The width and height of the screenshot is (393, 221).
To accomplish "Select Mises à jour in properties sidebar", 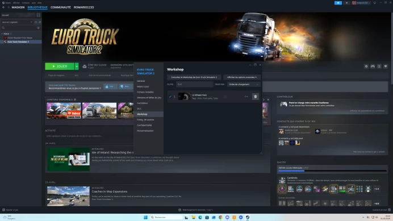I will (143, 86).
